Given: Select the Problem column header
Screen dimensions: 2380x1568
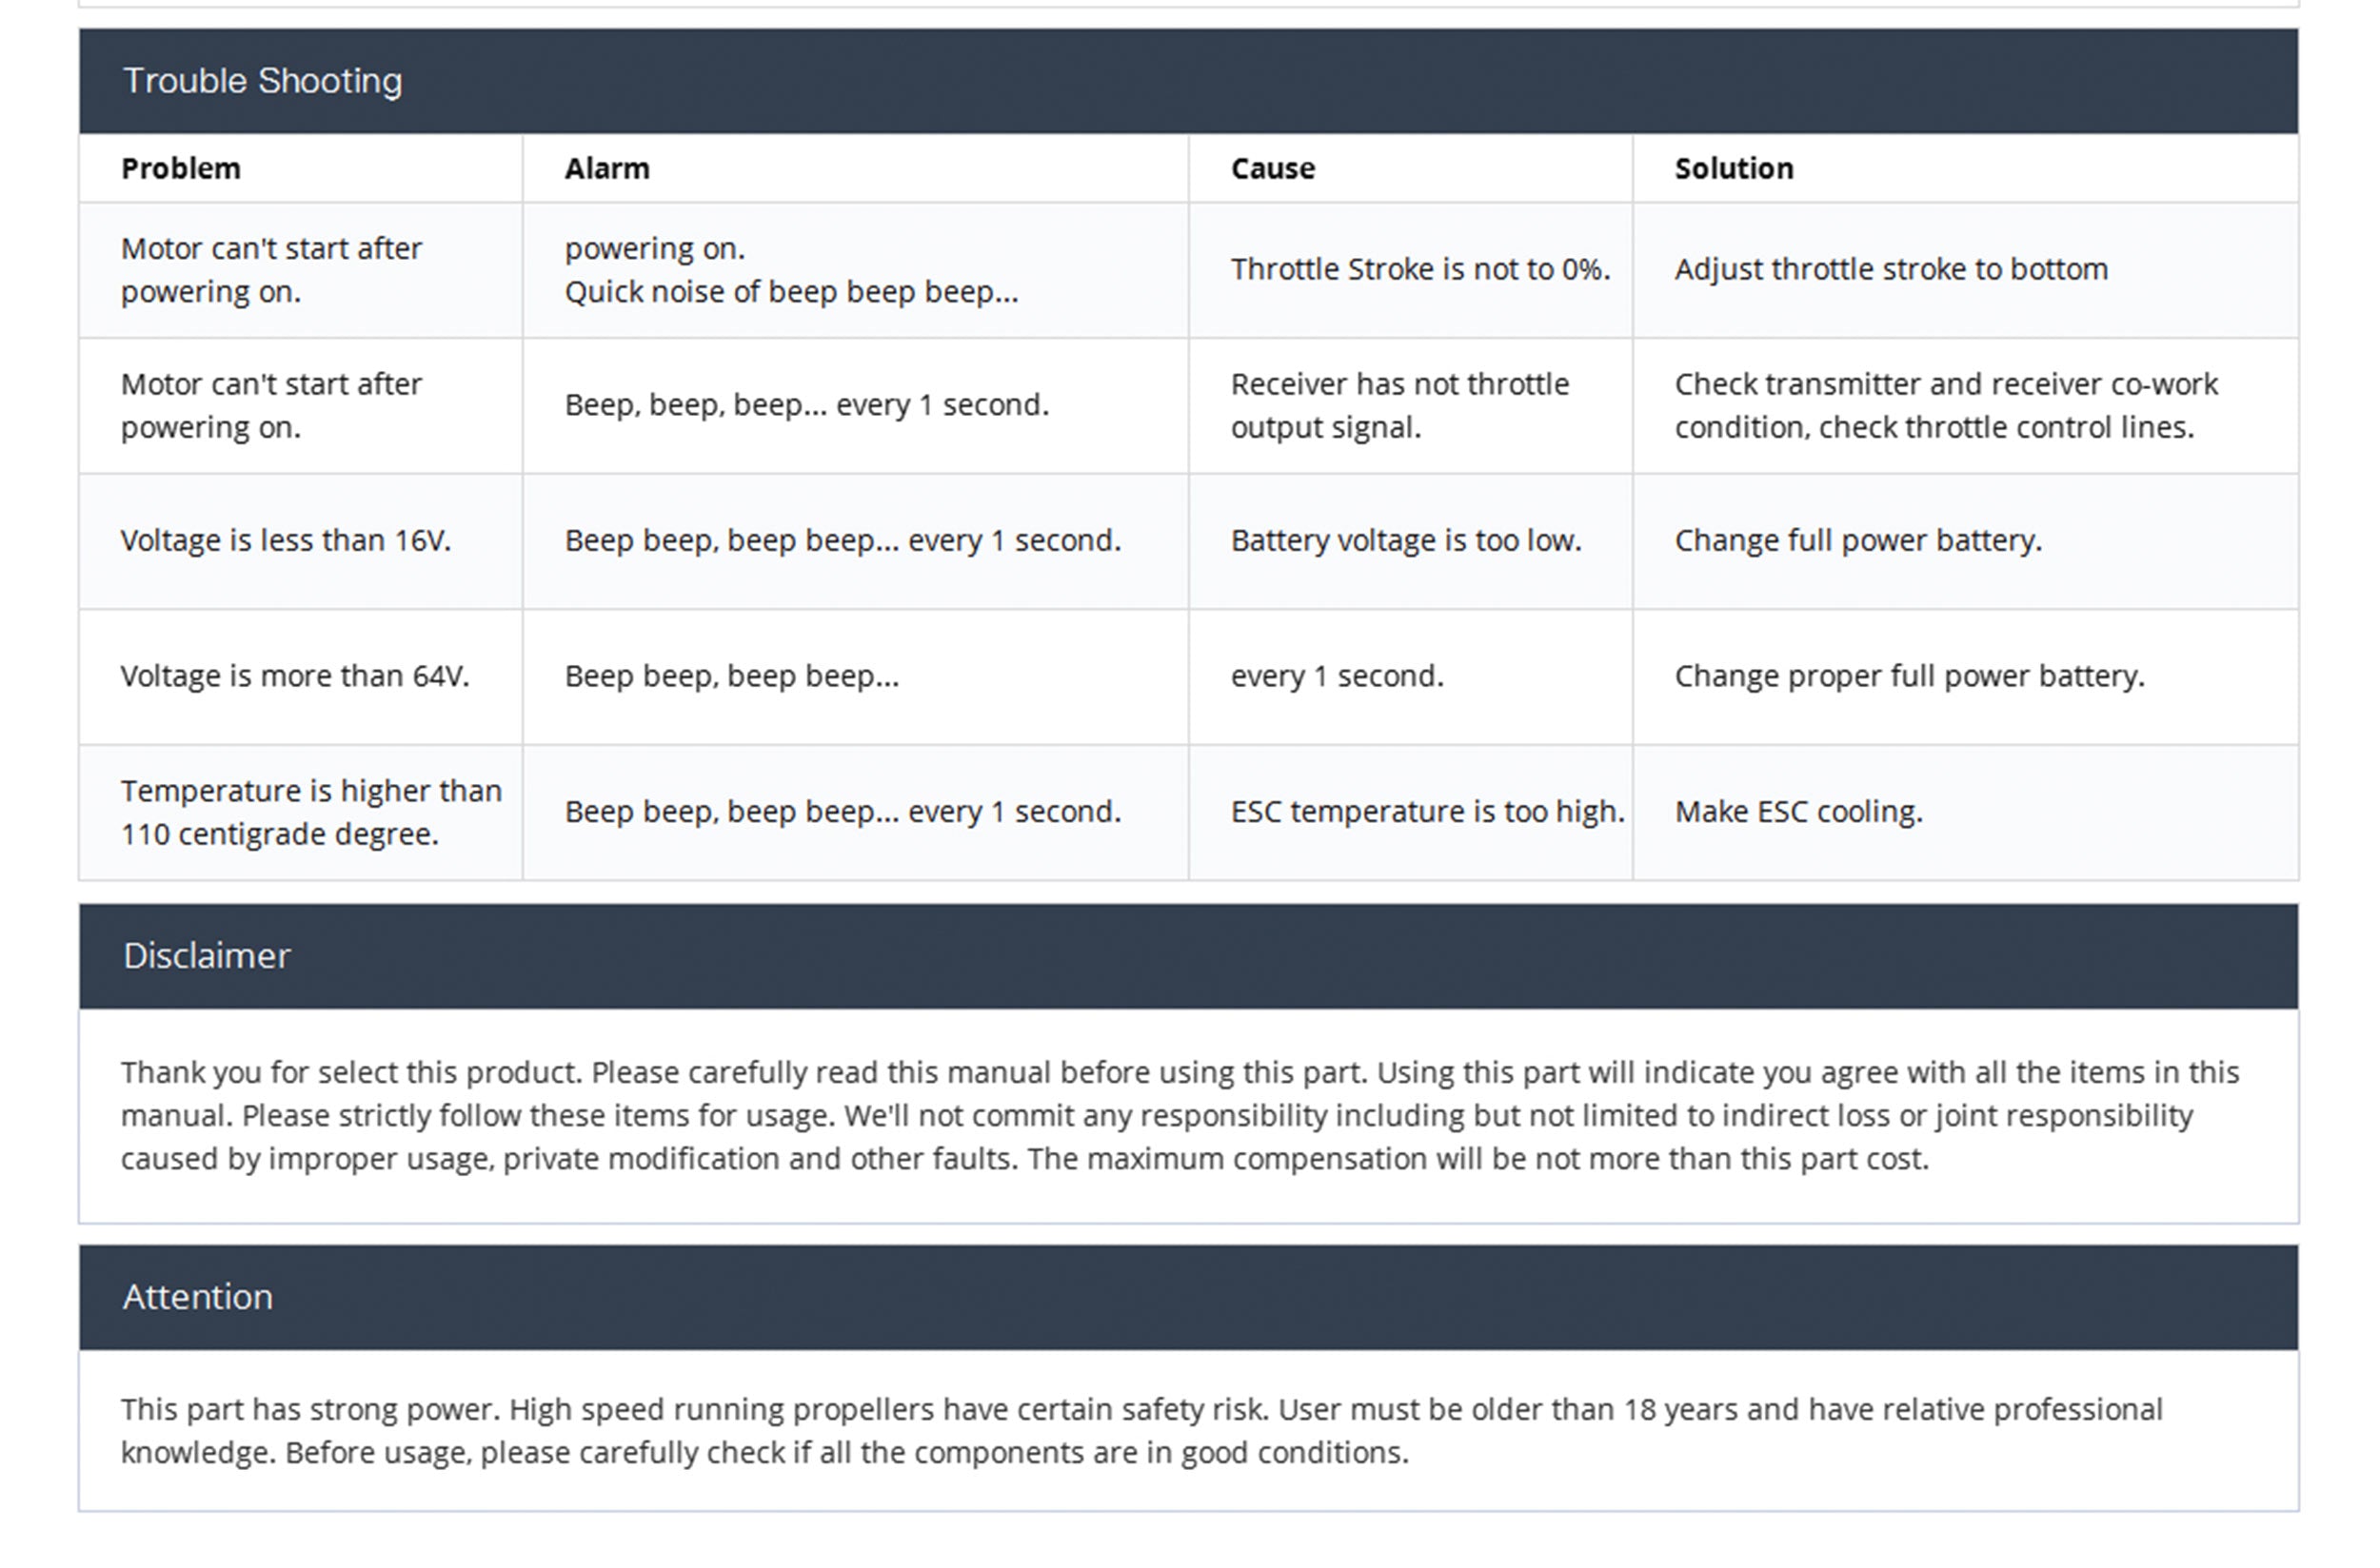Looking at the screenshot, I should (x=181, y=168).
